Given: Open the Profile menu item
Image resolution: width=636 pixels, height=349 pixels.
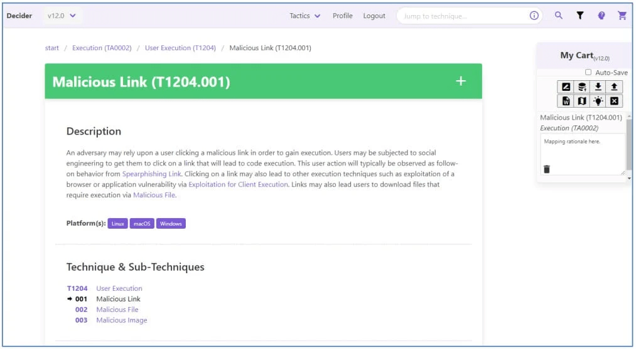Looking at the screenshot, I should click(342, 16).
